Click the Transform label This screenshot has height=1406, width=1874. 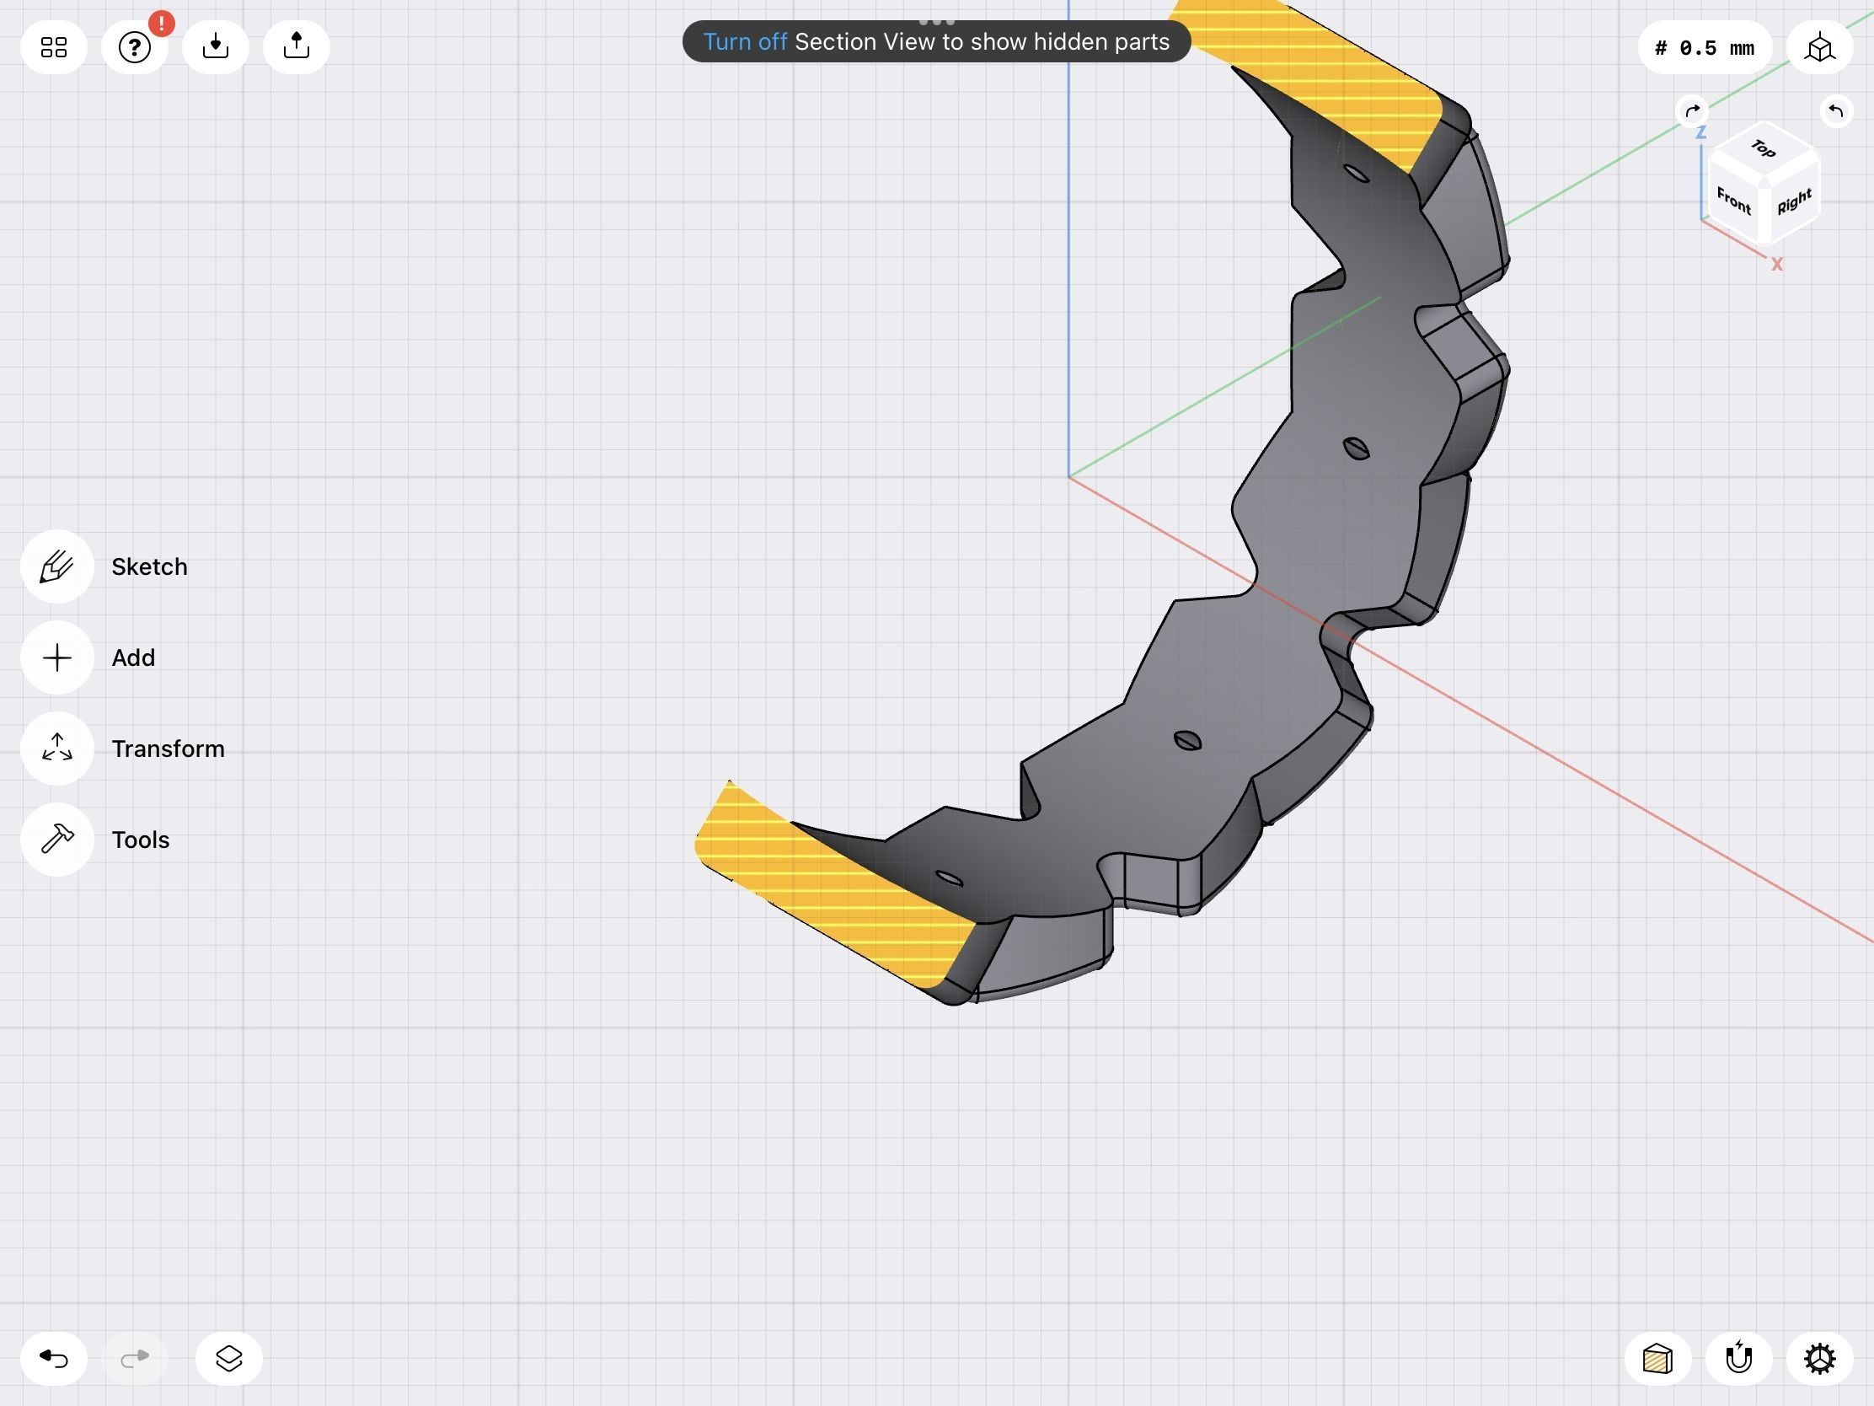tap(168, 749)
